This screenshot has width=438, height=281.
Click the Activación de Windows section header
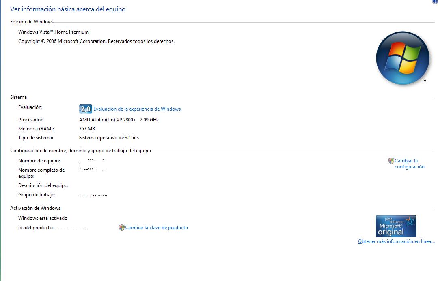click(x=35, y=208)
